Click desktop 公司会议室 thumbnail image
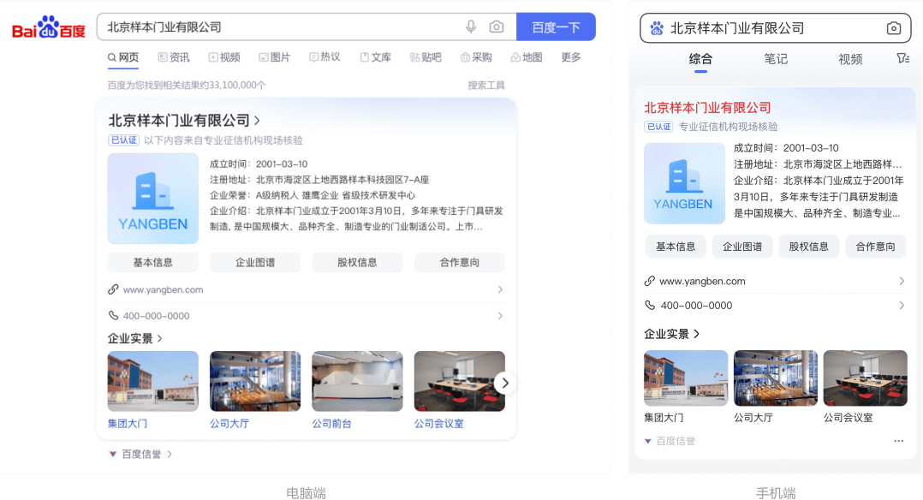This screenshot has height=500, width=923. [x=459, y=381]
